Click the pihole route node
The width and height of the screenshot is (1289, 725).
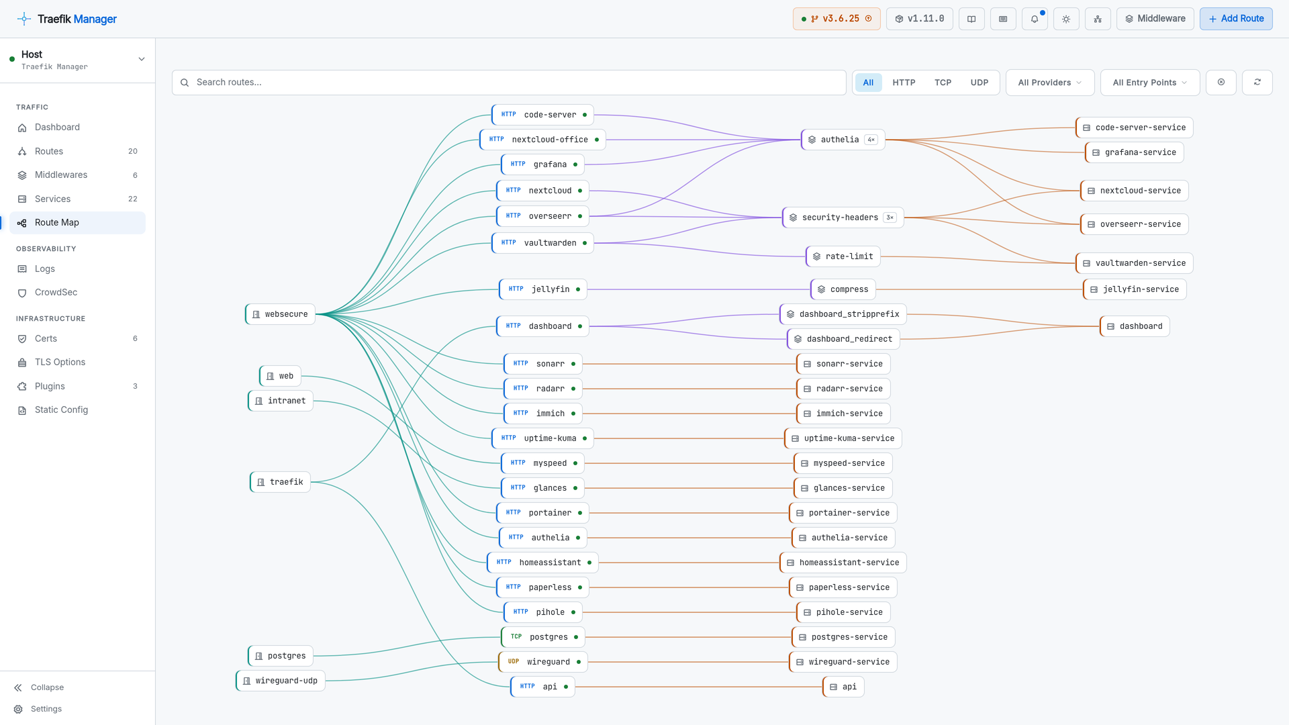point(542,612)
